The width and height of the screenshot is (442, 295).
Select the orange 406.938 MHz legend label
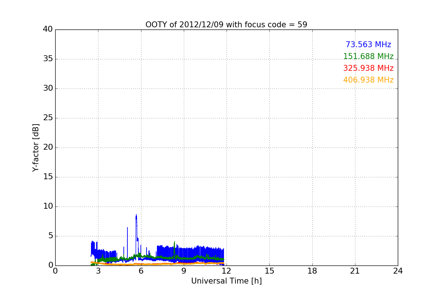point(368,80)
